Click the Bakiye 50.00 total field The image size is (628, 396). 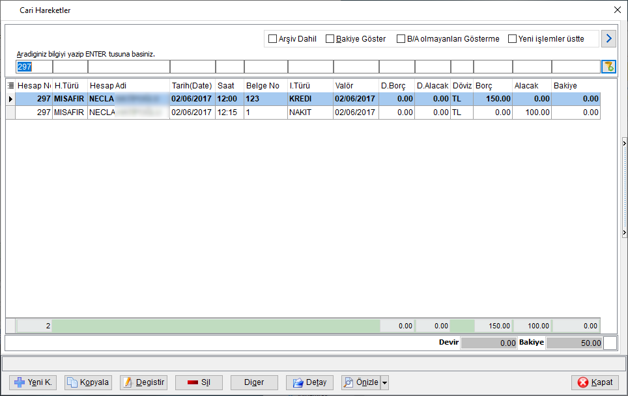[x=574, y=343]
